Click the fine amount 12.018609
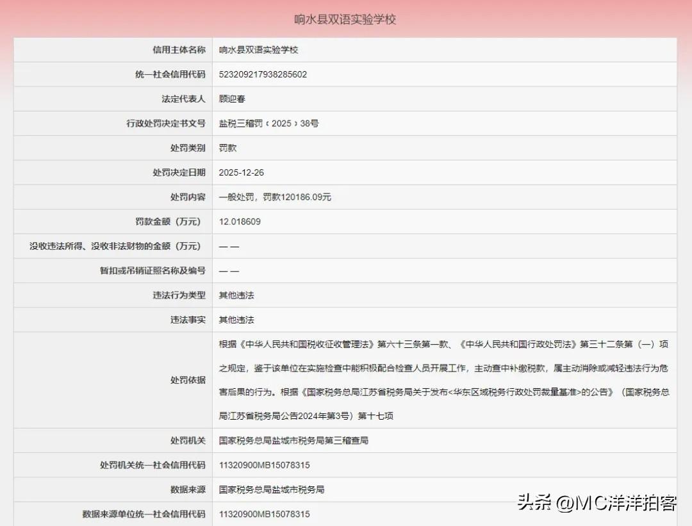692x526 pixels. tap(241, 222)
